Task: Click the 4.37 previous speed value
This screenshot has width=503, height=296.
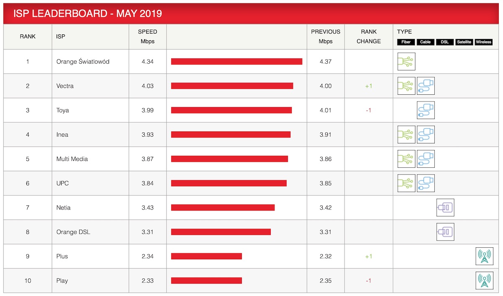Action: click(x=326, y=62)
